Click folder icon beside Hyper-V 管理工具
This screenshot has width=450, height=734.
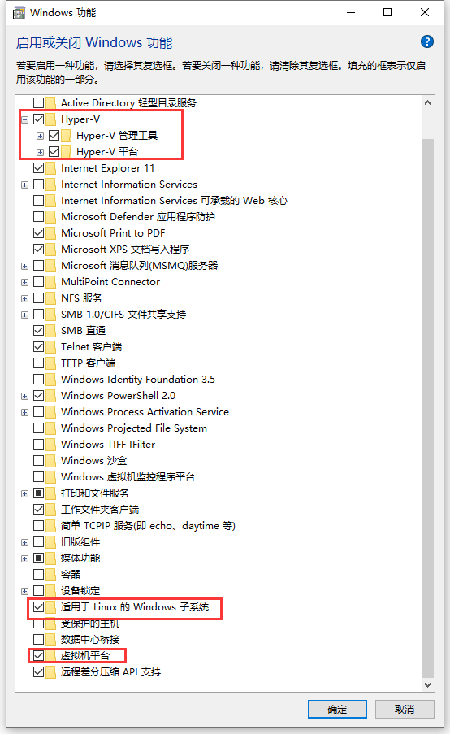click(67, 135)
